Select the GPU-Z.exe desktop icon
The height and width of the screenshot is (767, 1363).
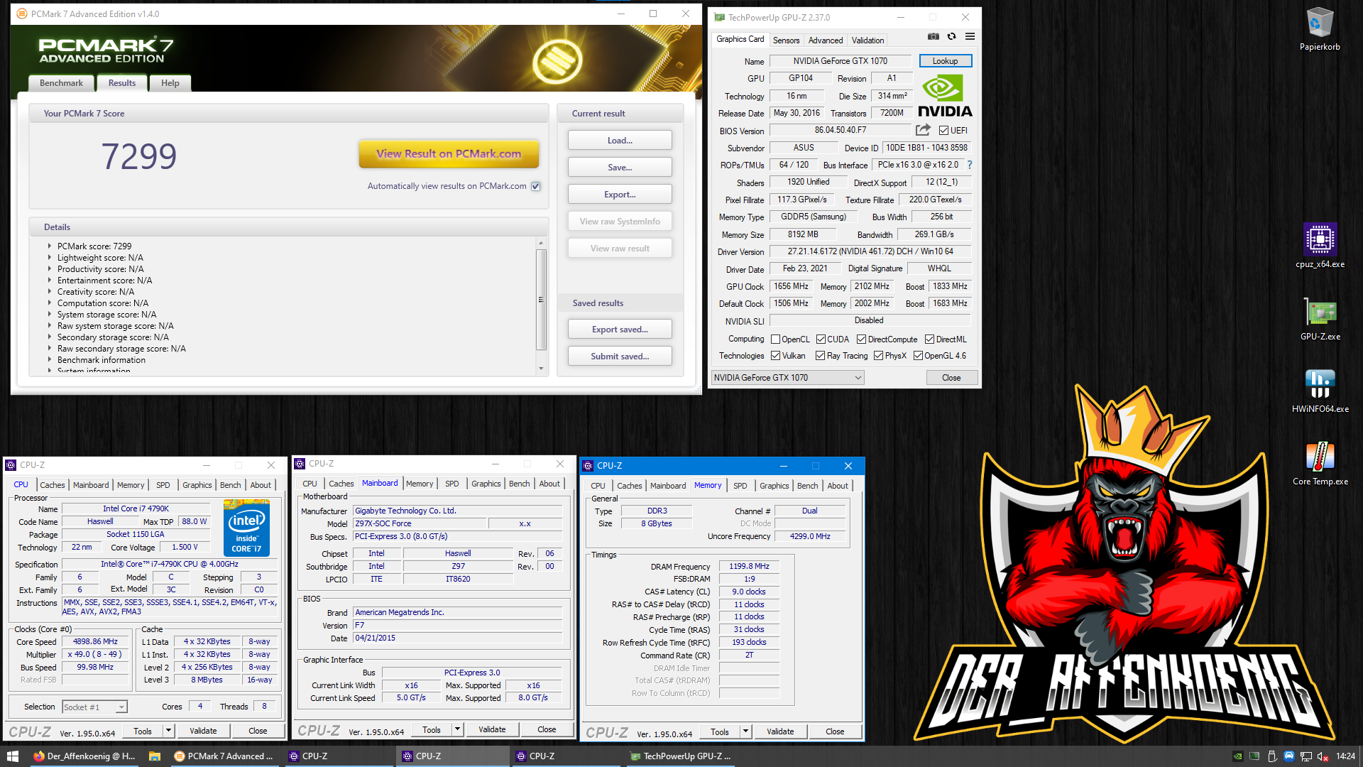(1320, 318)
